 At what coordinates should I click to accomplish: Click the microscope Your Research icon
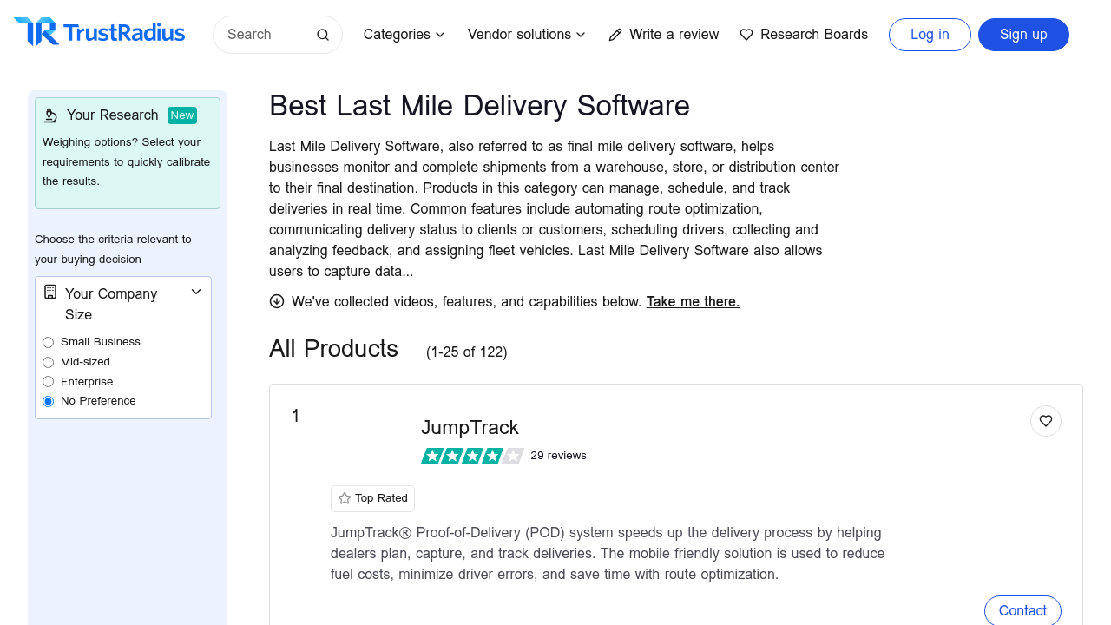click(50, 115)
